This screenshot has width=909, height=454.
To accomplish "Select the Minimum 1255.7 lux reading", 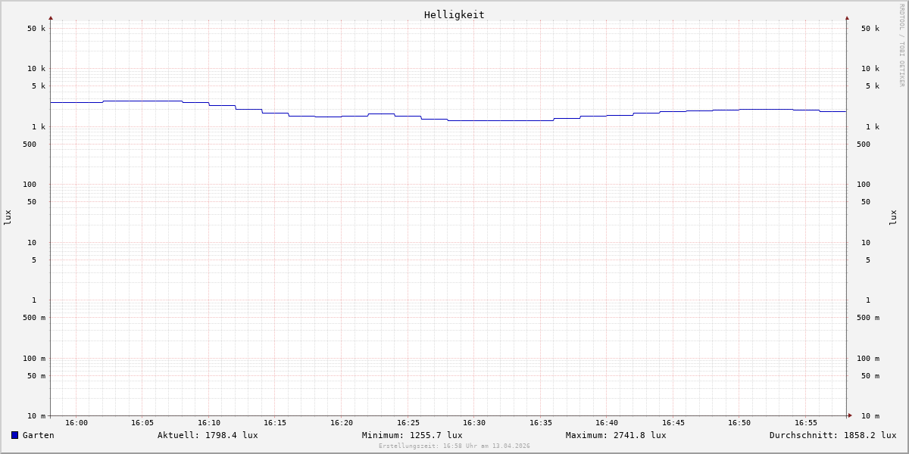I will [412, 435].
